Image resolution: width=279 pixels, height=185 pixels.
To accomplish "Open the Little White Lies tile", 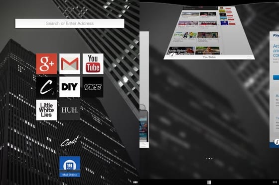I will 46,110.
